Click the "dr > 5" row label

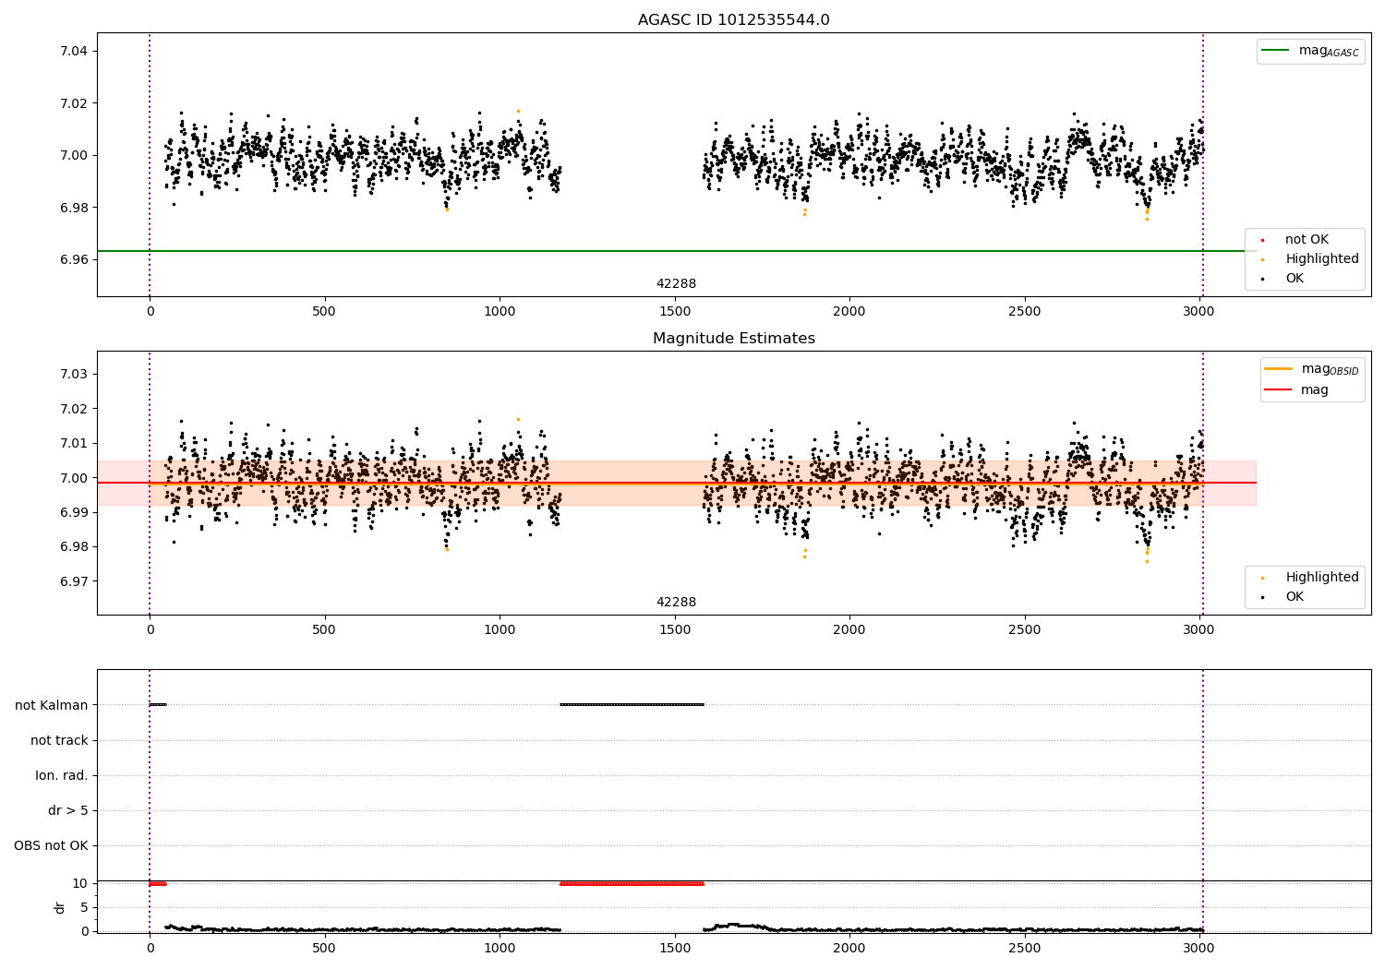68,811
